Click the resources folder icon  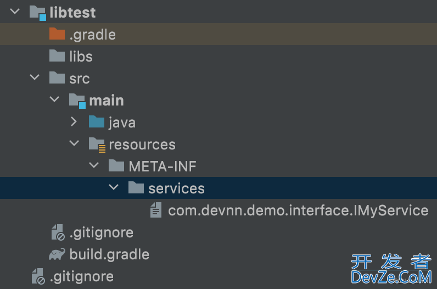[x=97, y=145]
